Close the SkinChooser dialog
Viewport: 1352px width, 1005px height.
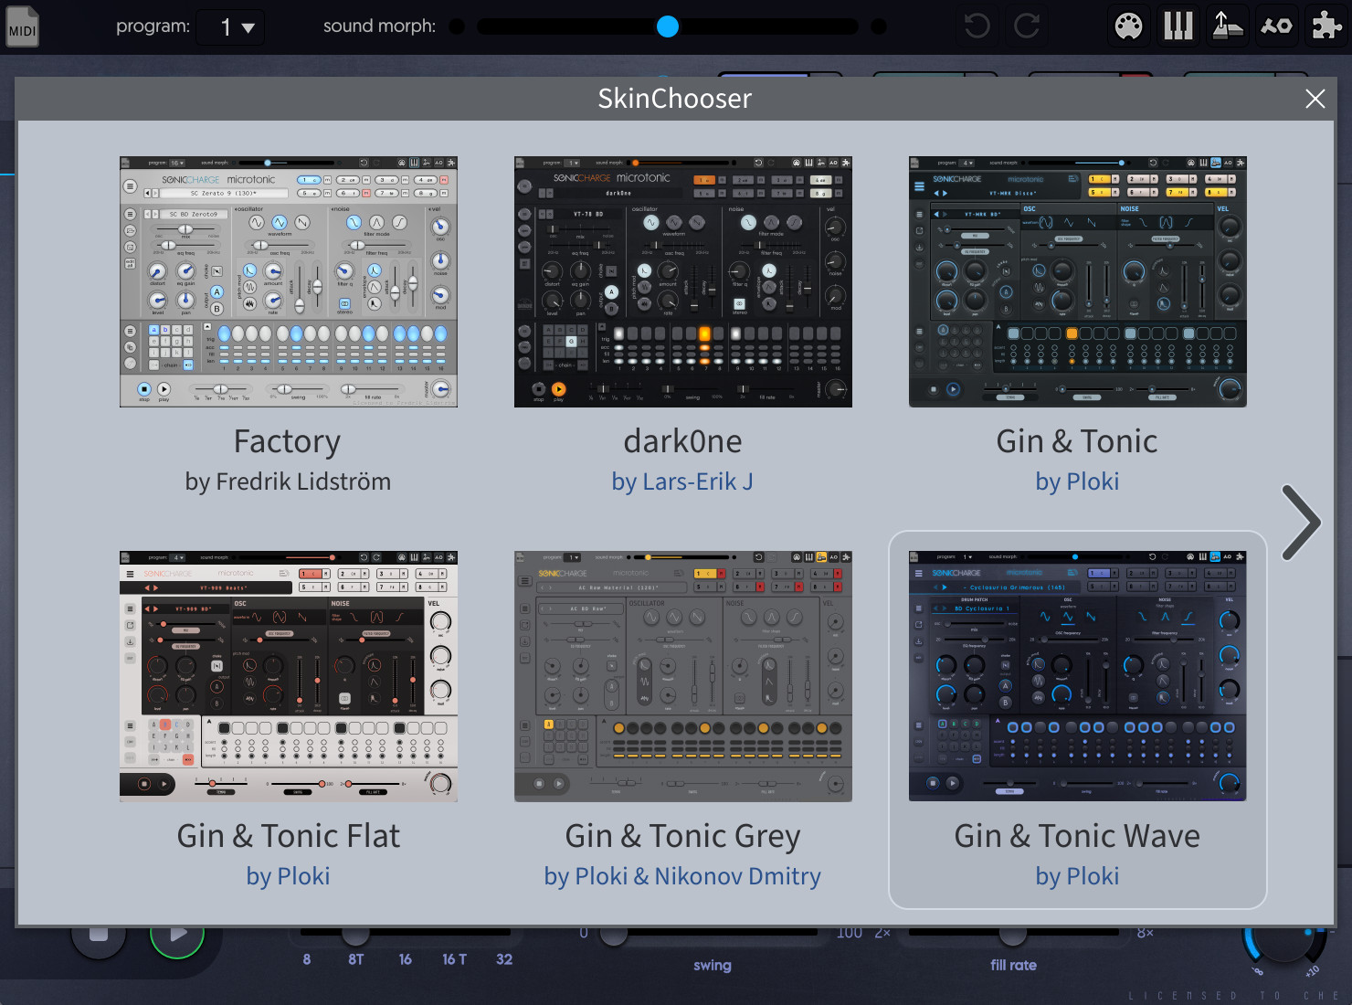[1315, 99]
